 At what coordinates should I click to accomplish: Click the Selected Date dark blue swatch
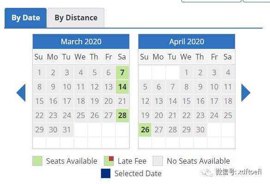pyautogui.click(x=106, y=173)
